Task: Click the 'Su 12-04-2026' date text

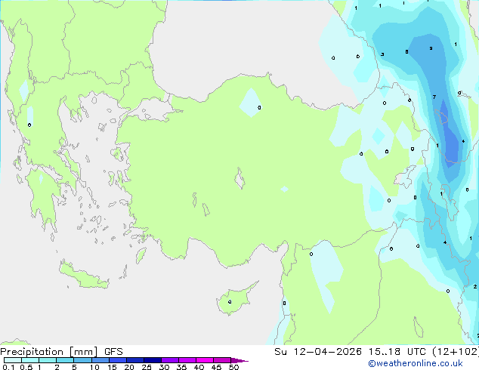Action: point(318,352)
